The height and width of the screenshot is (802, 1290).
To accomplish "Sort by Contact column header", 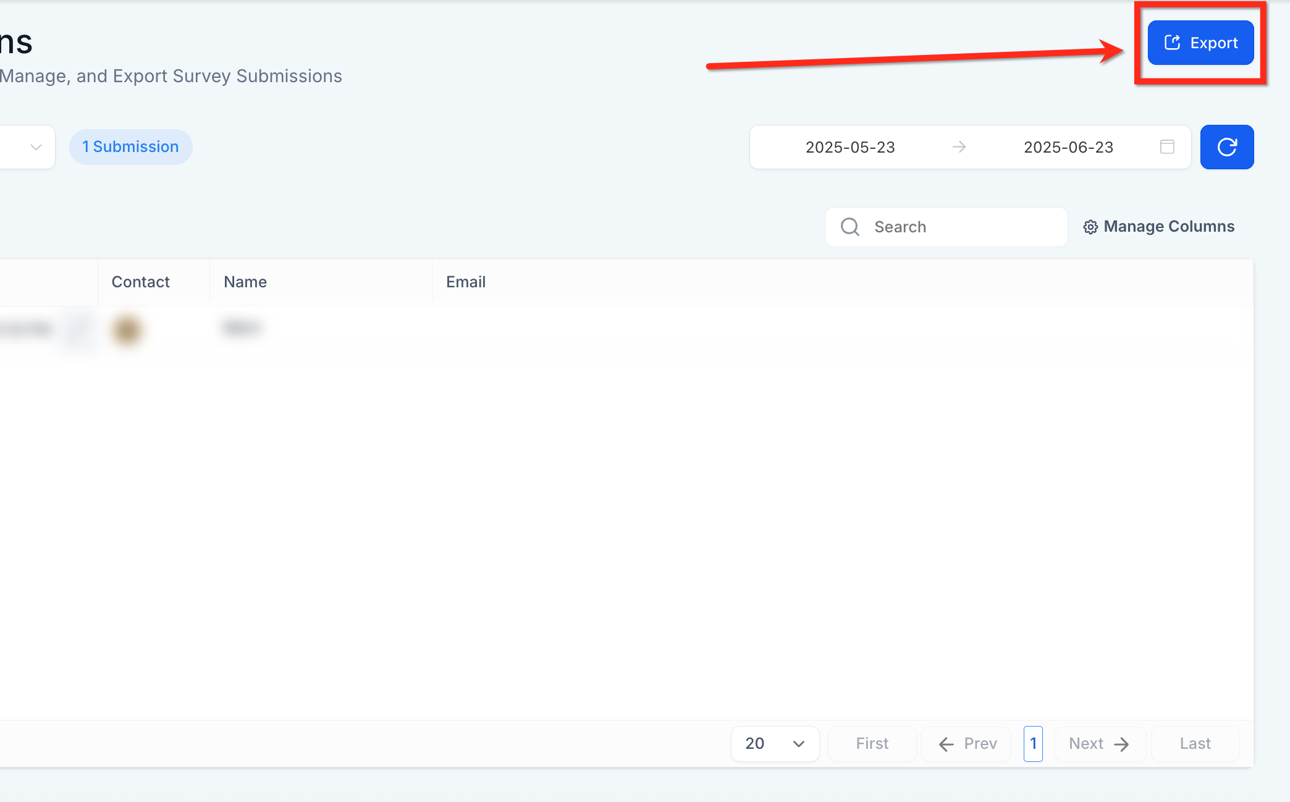I will click(140, 282).
